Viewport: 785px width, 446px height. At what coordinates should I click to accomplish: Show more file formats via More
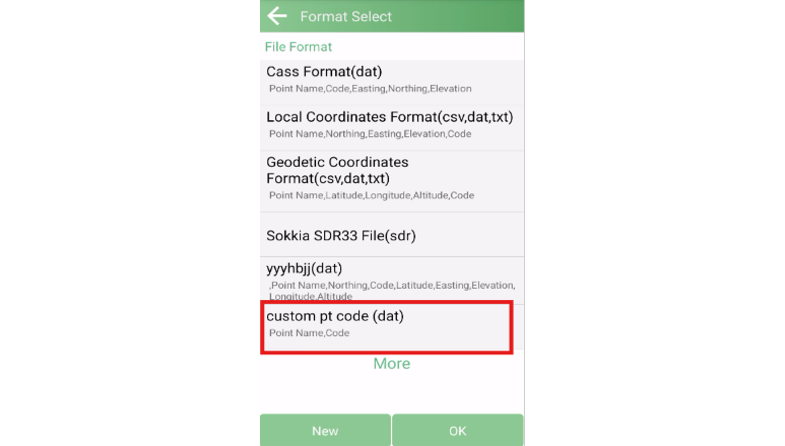pos(392,363)
